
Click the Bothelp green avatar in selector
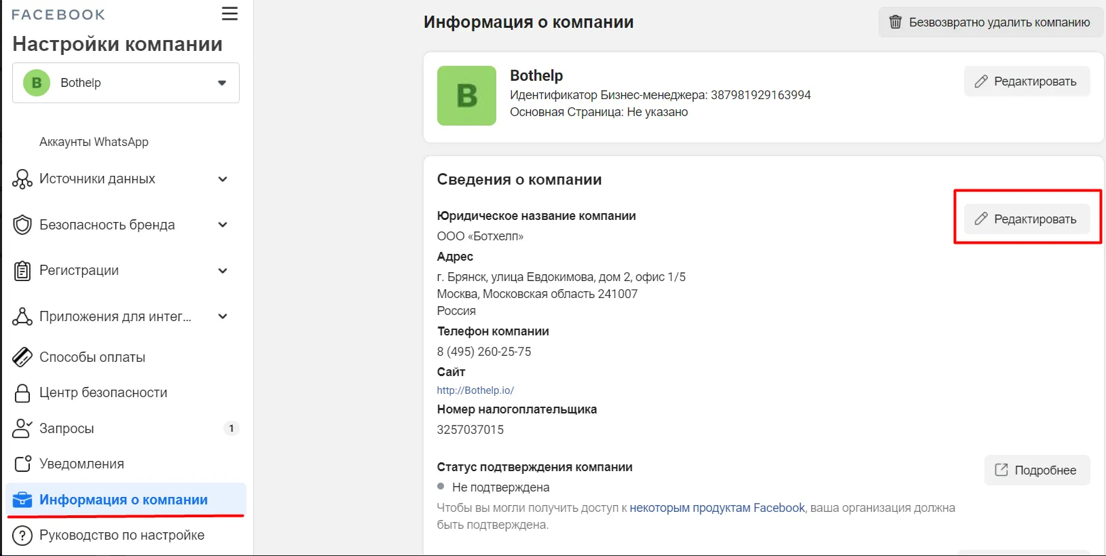click(37, 83)
